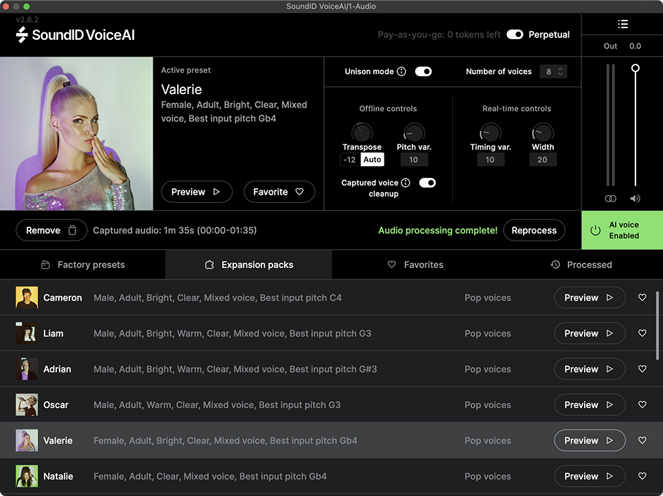Click the Transpose value field -12

click(350, 159)
